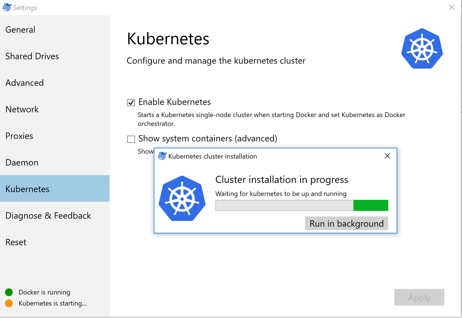This screenshot has height=318, width=462.
Task: Click the orange Kubernetes starting status dot
Action: tap(9, 303)
